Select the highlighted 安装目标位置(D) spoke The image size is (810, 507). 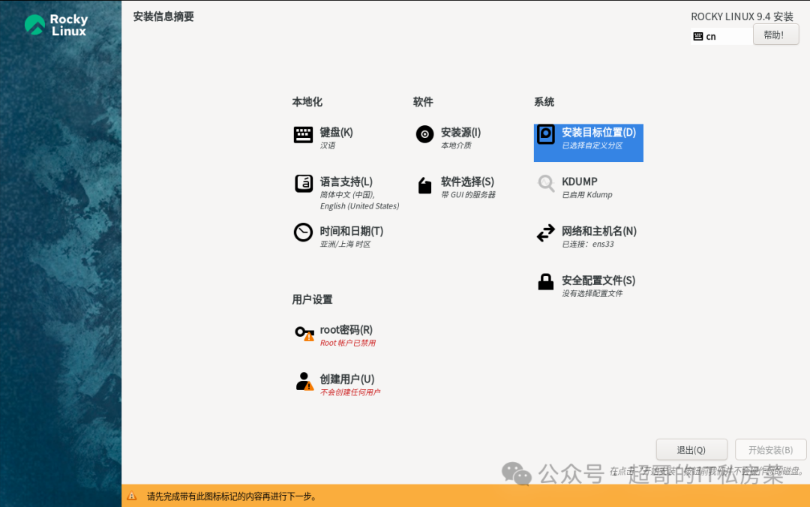[588, 142]
